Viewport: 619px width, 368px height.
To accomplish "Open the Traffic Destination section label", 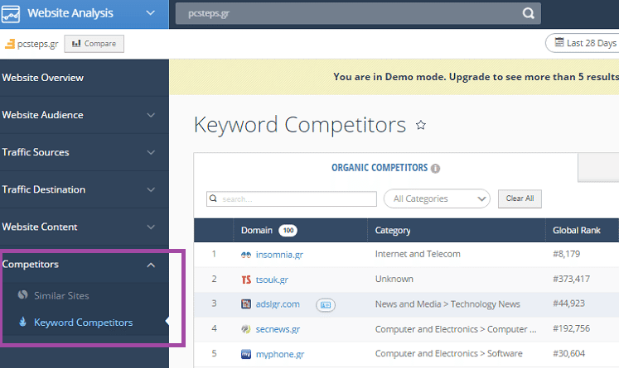I will coord(43,189).
